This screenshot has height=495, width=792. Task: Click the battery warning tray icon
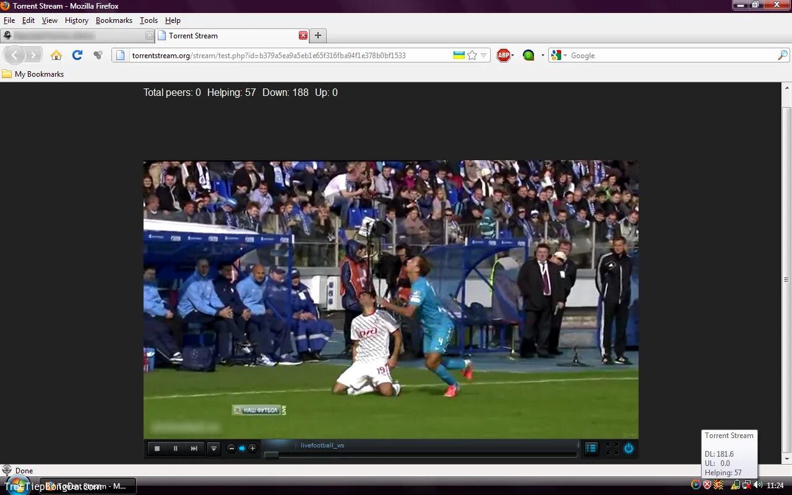click(x=736, y=485)
